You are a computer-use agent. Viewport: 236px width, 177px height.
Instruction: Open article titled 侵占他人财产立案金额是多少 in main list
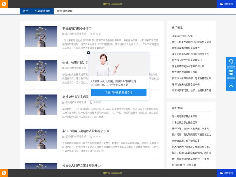click(81, 165)
